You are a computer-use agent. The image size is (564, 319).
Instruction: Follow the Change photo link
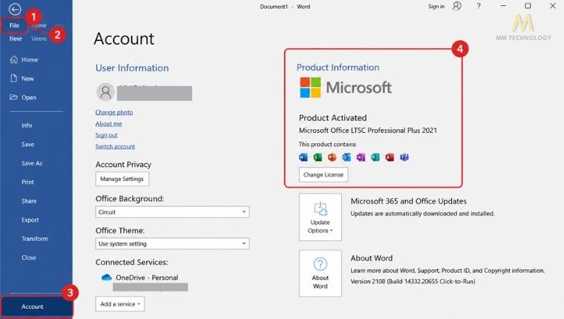point(114,112)
